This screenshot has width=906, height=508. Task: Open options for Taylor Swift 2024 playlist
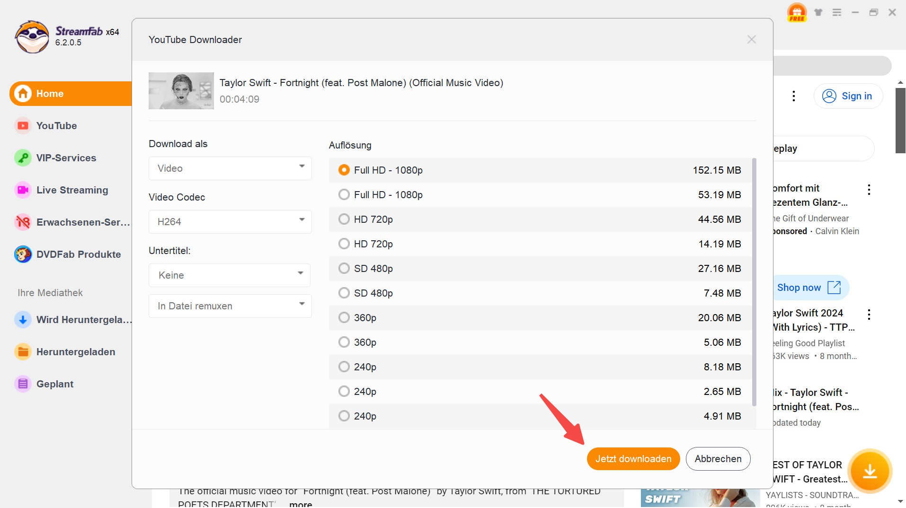click(869, 315)
